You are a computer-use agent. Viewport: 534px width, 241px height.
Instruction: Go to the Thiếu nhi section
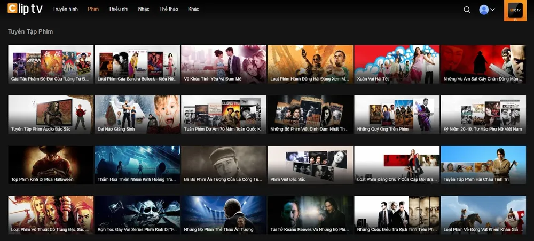118,10
